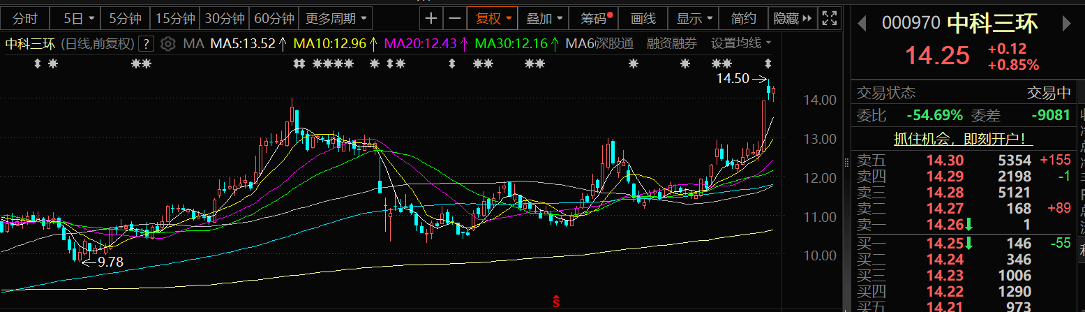Click the 中科三环 title in chart header
The height and width of the screenshot is (312, 1085).
click(31, 44)
